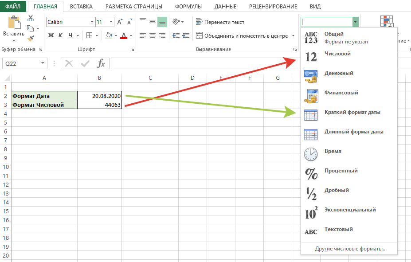Open the Calibri font name dropdown

pyautogui.click(x=92, y=22)
